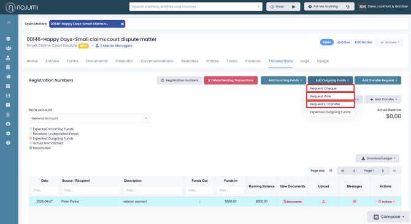Click the Page size field showing 10
This screenshot has height=224, width=411.
pyautogui.click(x=331, y=171)
